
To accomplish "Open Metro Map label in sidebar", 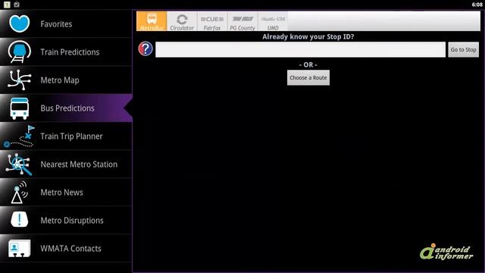I will tap(60, 80).
